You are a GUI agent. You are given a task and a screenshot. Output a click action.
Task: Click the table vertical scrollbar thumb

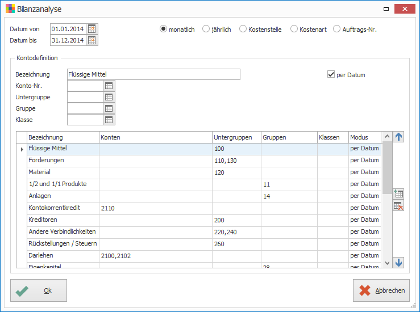pyautogui.click(x=387, y=168)
